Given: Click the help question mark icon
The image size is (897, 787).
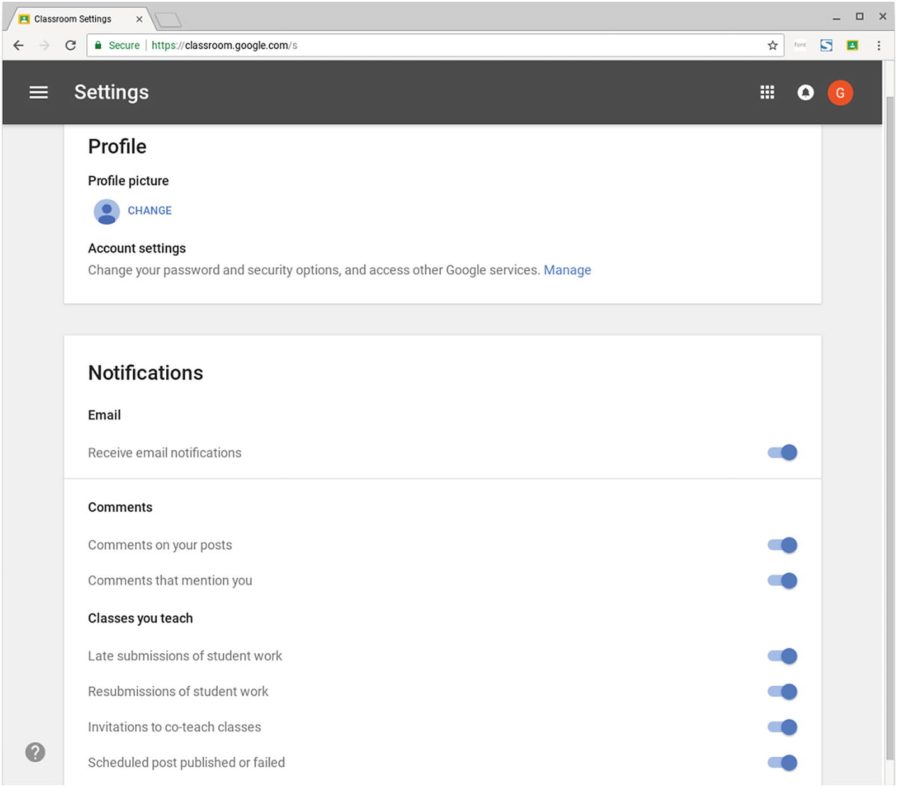Looking at the screenshot, I should (35, 752).
